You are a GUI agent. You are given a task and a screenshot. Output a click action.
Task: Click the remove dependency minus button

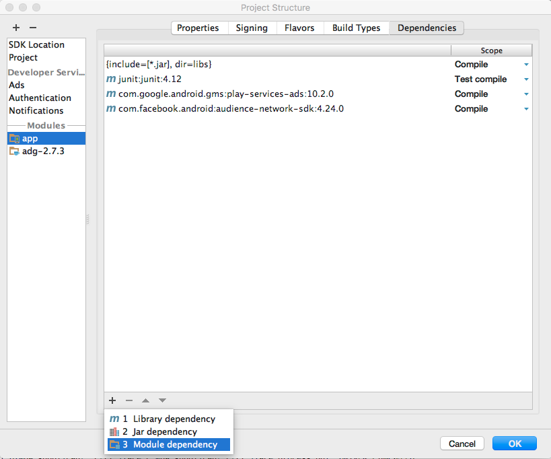pos(129,400)
